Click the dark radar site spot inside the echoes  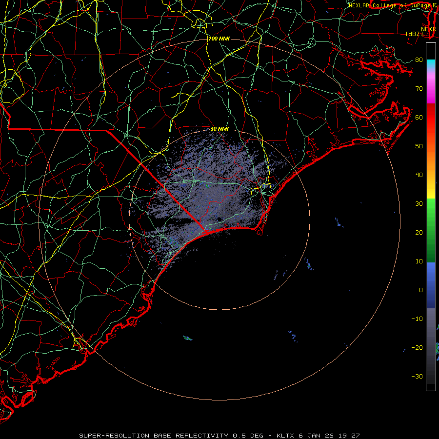pos(219,219)
